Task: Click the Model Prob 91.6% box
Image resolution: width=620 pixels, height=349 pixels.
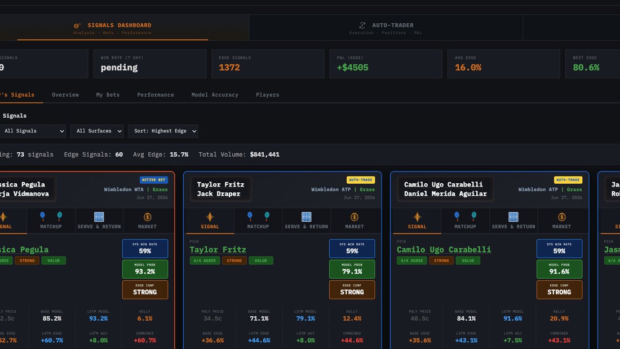Action: point(559,269)
